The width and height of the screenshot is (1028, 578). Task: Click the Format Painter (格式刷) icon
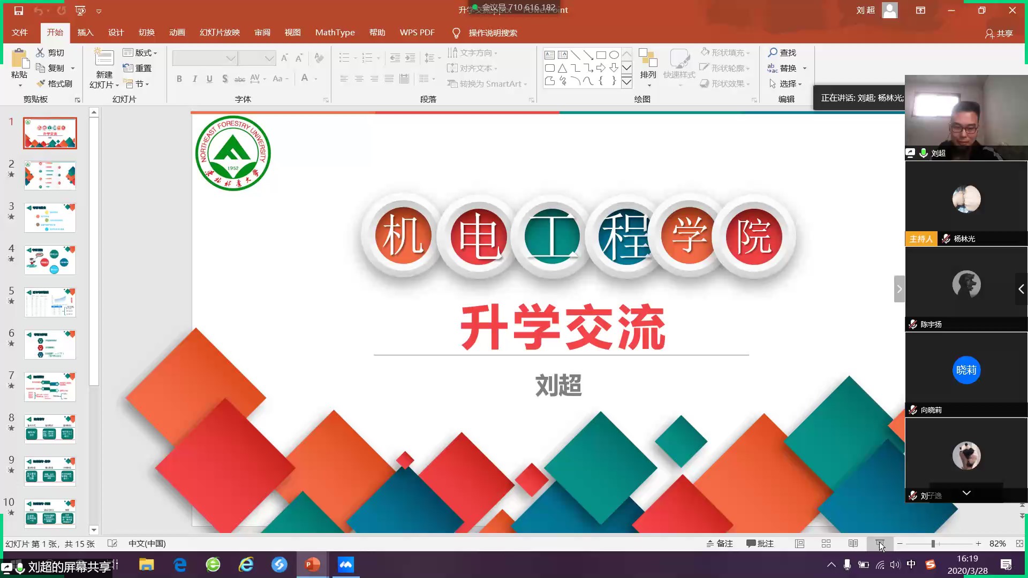tap(41, 83)
